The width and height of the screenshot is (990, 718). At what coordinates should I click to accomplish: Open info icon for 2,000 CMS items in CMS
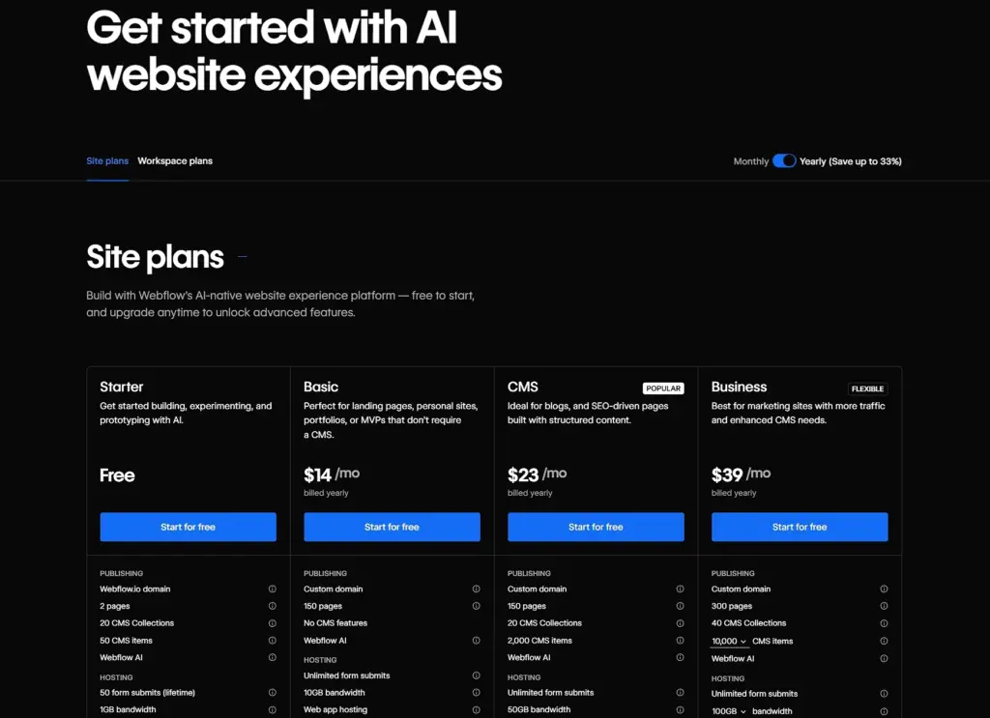pos(680,640)
